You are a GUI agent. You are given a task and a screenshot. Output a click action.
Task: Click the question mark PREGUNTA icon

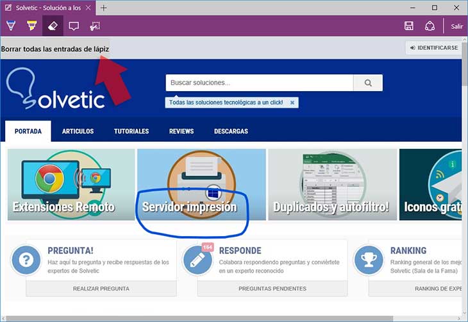tap(26, 260)
